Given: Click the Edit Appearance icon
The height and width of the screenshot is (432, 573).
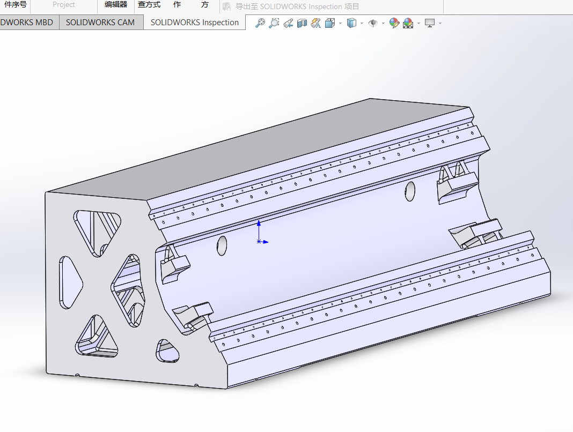Looking at the screenshot, I should pyautogui.click(x=394, y=23).
